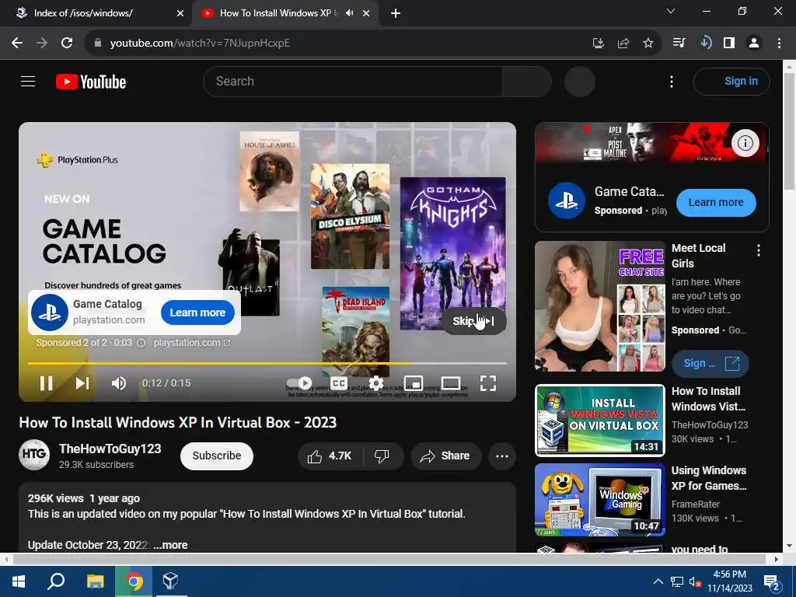Open Install Windows Vista thumbnail

click(x=599, y=421)
